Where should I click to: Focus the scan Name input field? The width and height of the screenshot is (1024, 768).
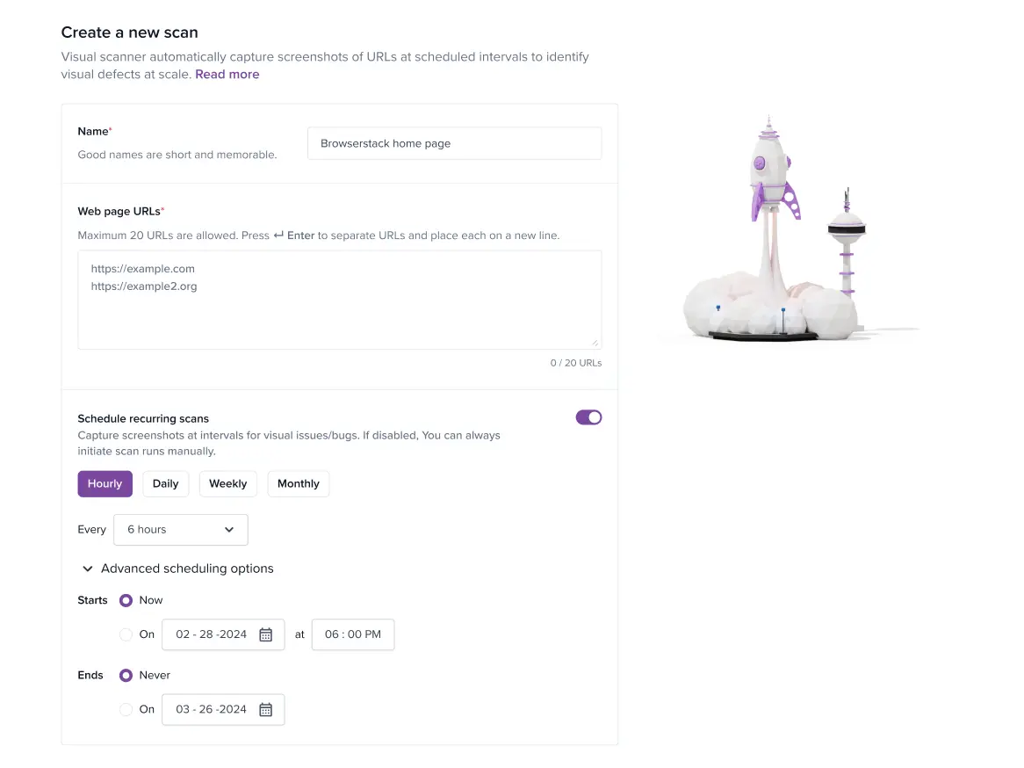tap(455, 143)
